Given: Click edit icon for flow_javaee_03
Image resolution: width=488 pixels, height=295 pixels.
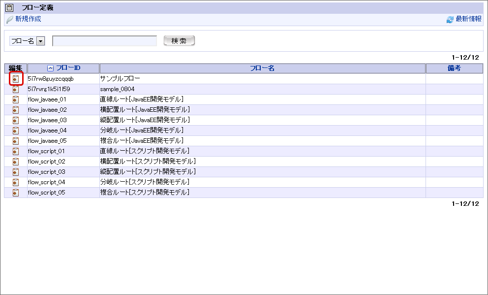Looking at the screenshot, I should tap(16, 120).
